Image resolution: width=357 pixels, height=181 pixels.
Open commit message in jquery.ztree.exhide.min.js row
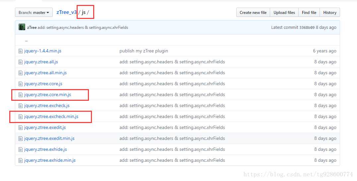(x=172, y=160)
